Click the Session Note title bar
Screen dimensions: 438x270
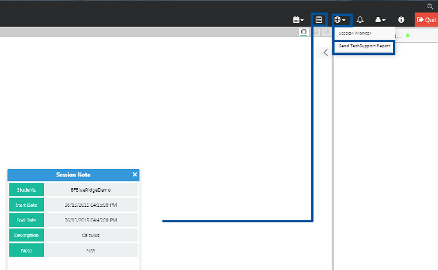pyautogui.click(x=73, y=174)
